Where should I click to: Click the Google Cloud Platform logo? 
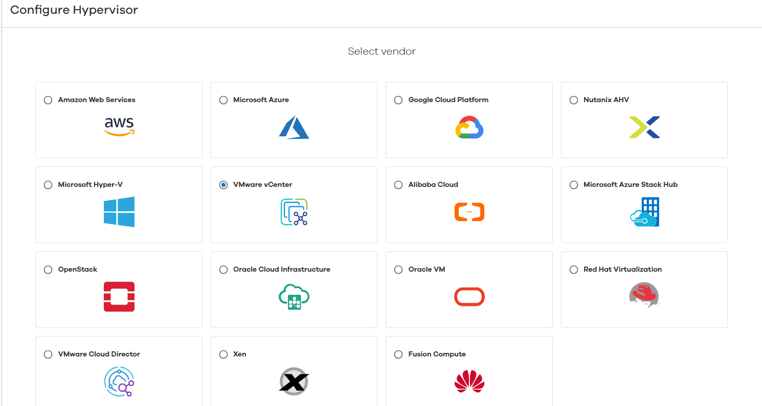(469, 127)
